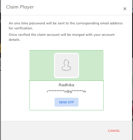
Task: Click the words 'for verification.'
Action: click(x=21, y=28)
